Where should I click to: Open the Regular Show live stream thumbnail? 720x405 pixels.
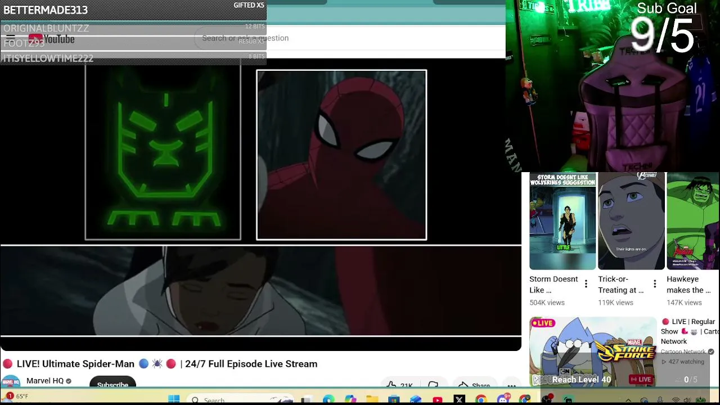[593, 352]
